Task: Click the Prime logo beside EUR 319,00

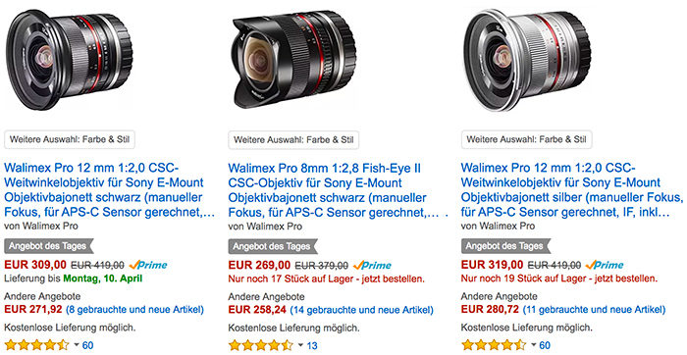Action: click(x=605, y=265)
